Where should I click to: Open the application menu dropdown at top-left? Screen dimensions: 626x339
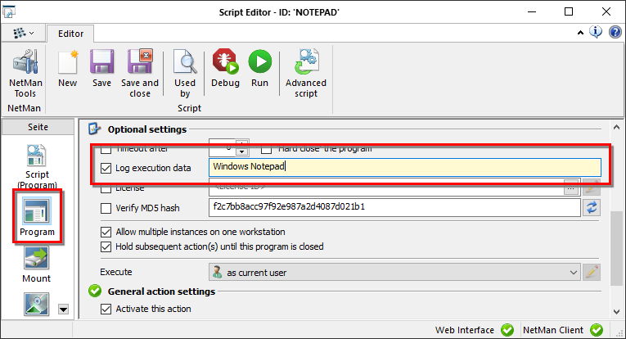click(23, 33)
